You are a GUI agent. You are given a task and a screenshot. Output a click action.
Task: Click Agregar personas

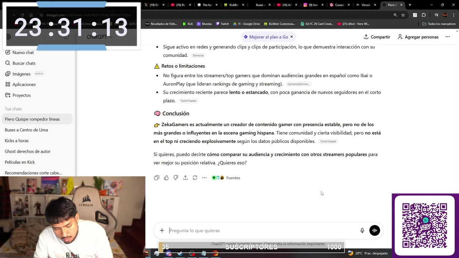[x=418, y=37]
